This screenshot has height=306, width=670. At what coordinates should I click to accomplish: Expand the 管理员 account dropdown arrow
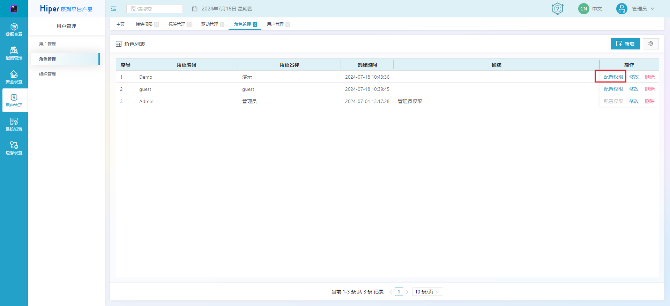click(653, 9)
